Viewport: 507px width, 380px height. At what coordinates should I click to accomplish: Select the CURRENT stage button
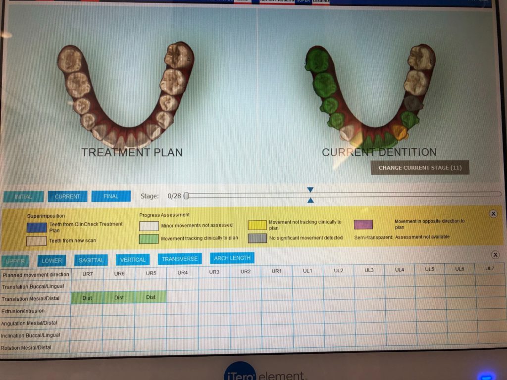point(67,196)
